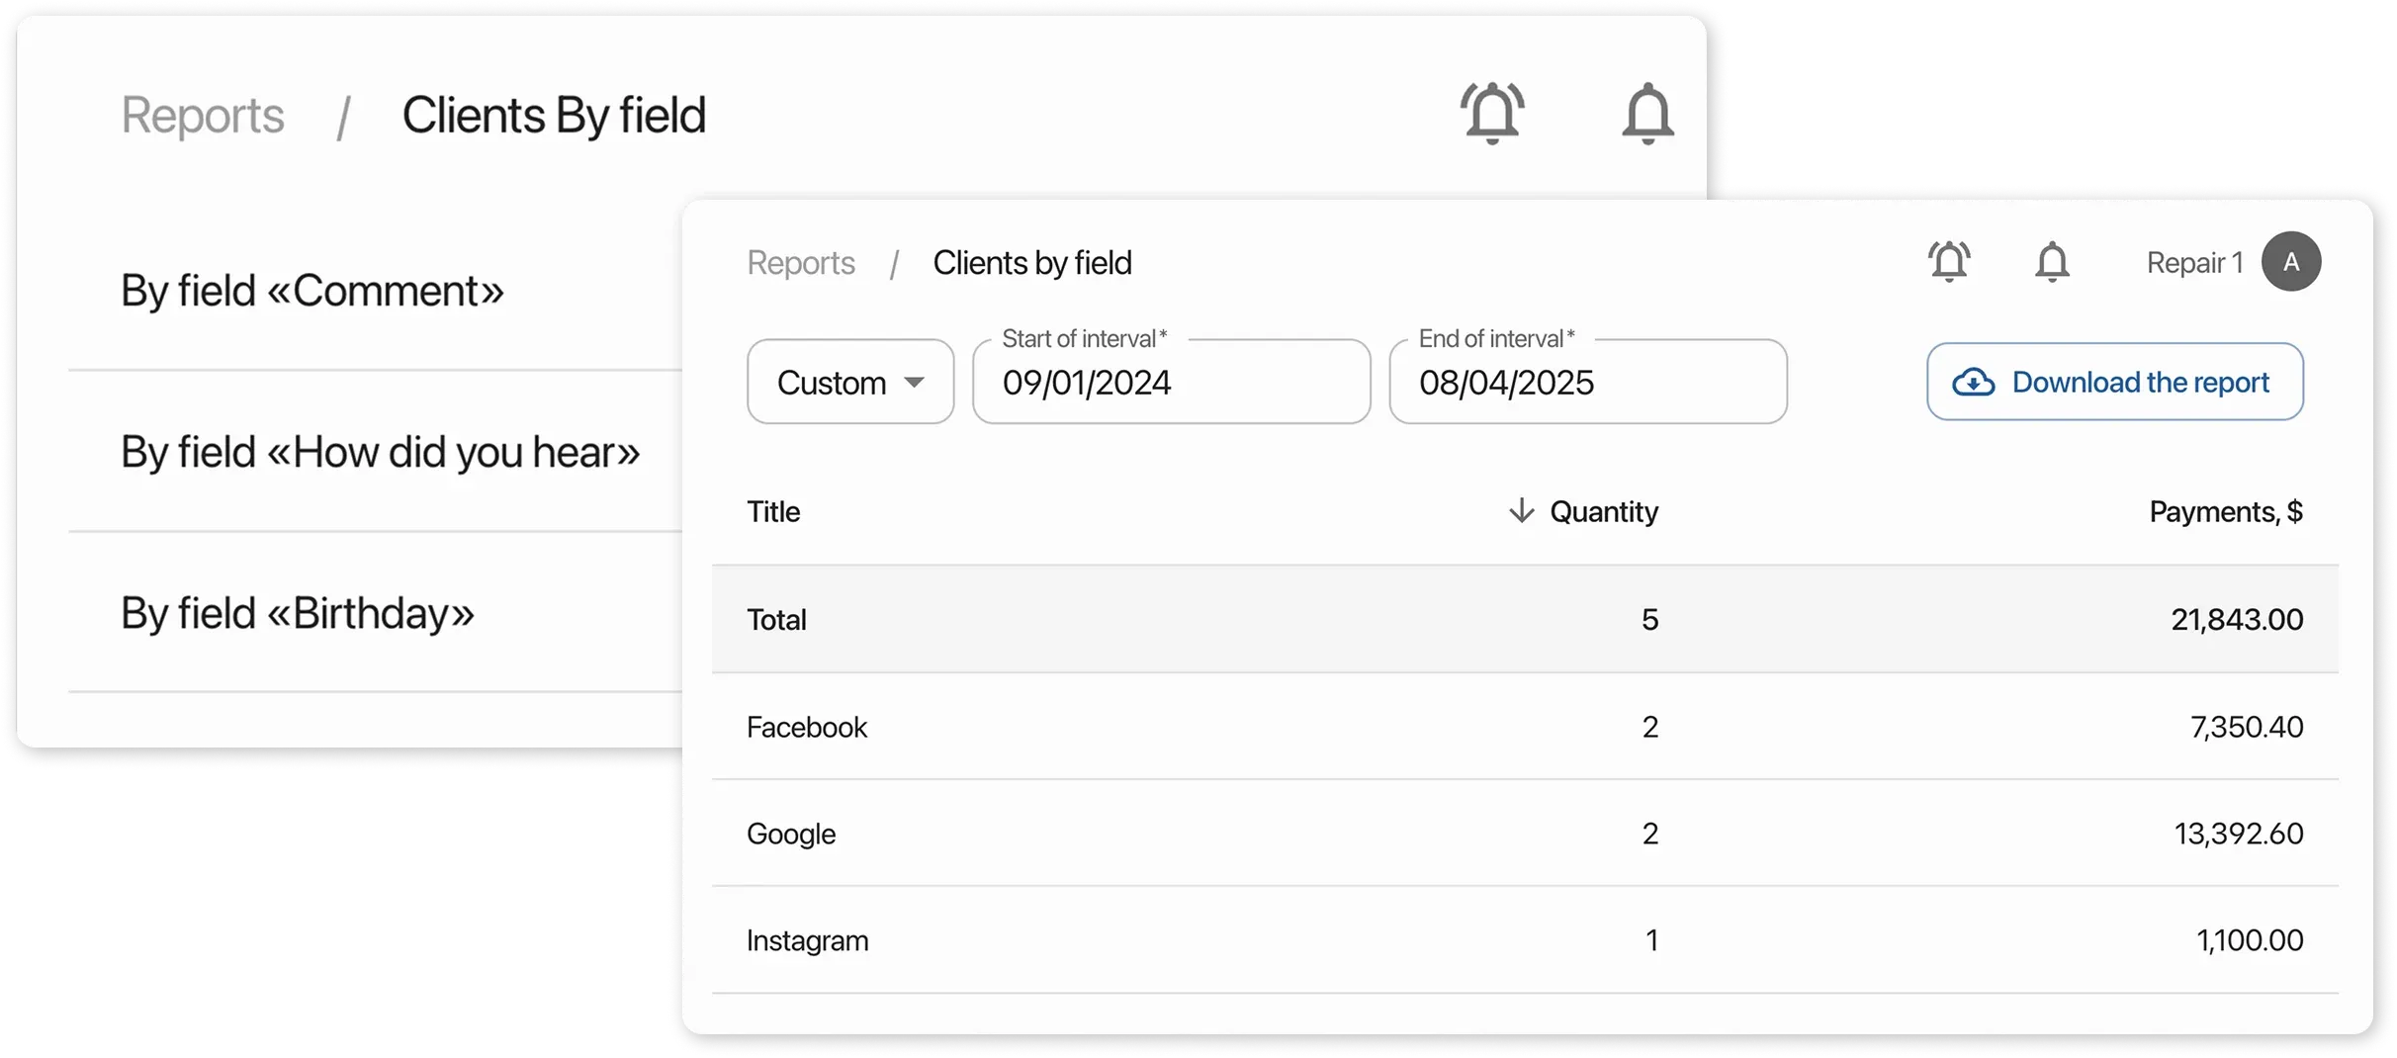Expand the date range preset selector
This screenshot has width=2397, height=1058.
tap(849, 382)
